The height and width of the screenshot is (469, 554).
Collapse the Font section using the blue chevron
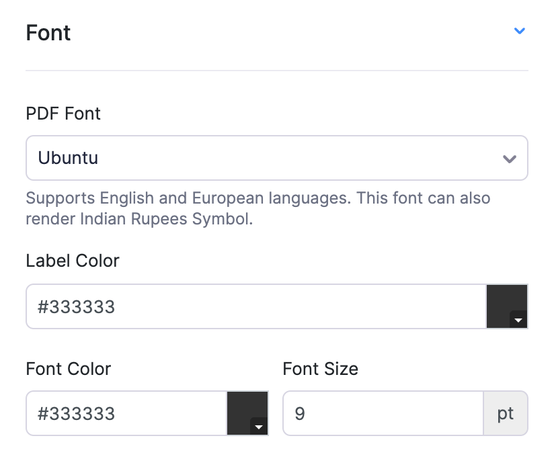[519, 31]
